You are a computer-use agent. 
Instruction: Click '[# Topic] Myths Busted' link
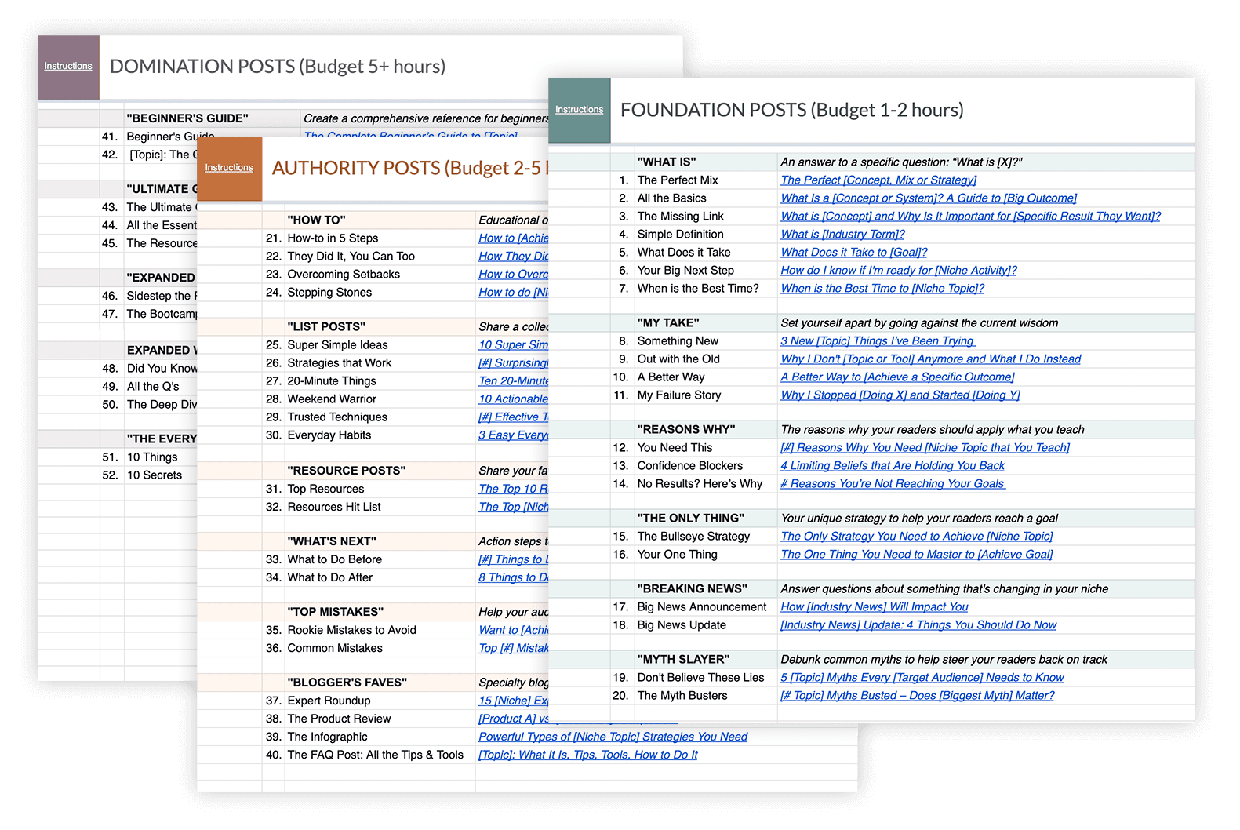pos(918,696)
